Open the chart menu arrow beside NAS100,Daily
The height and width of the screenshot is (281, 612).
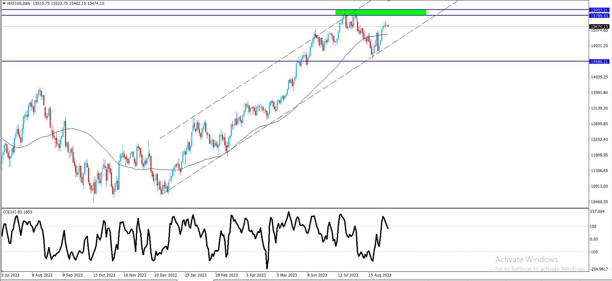(4, 4)
